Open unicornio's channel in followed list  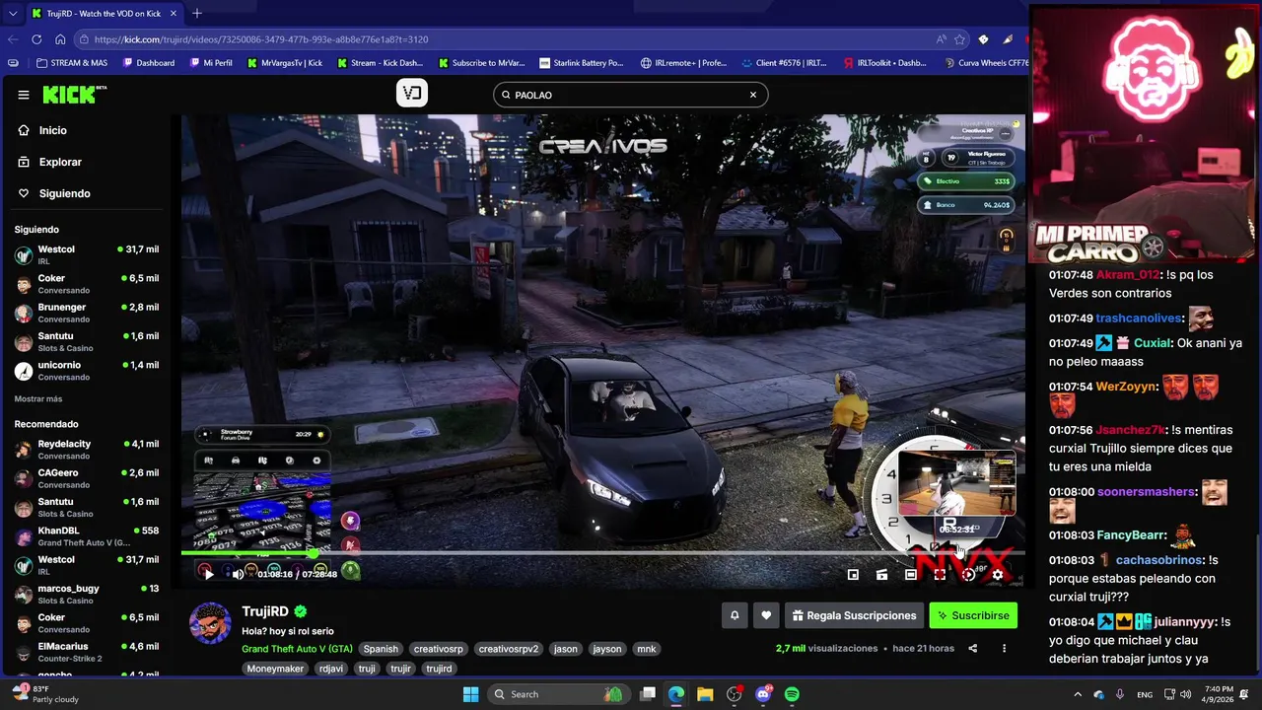tap(89, 371)
